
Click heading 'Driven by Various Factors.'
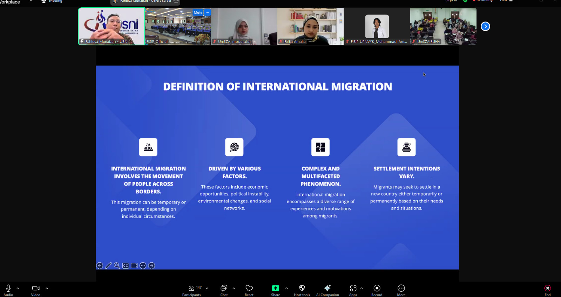click(x=235, y=172)
